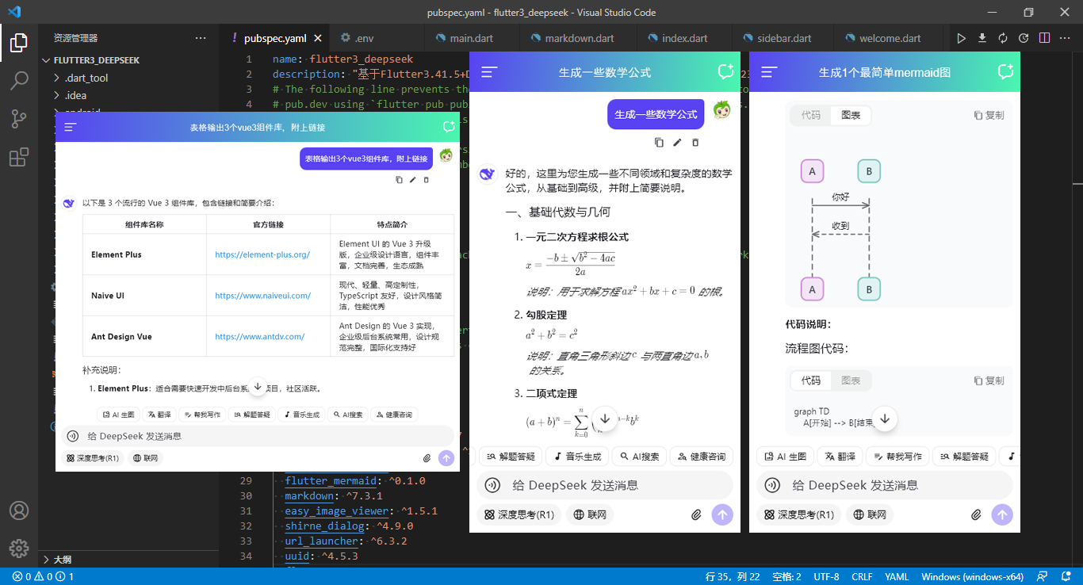The height and width of the screenshot is (585, 1083).
Task: Toggle 深度思考(R1) in the vue3 components window
Action: click(93, 457)
